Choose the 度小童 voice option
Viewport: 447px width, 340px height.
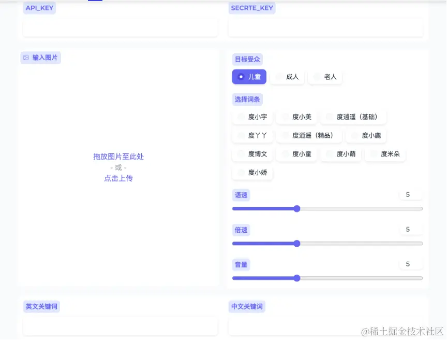coord(296,154)
